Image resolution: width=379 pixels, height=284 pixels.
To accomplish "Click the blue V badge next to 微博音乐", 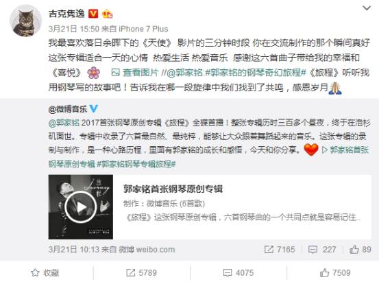I will click(93, 109).
